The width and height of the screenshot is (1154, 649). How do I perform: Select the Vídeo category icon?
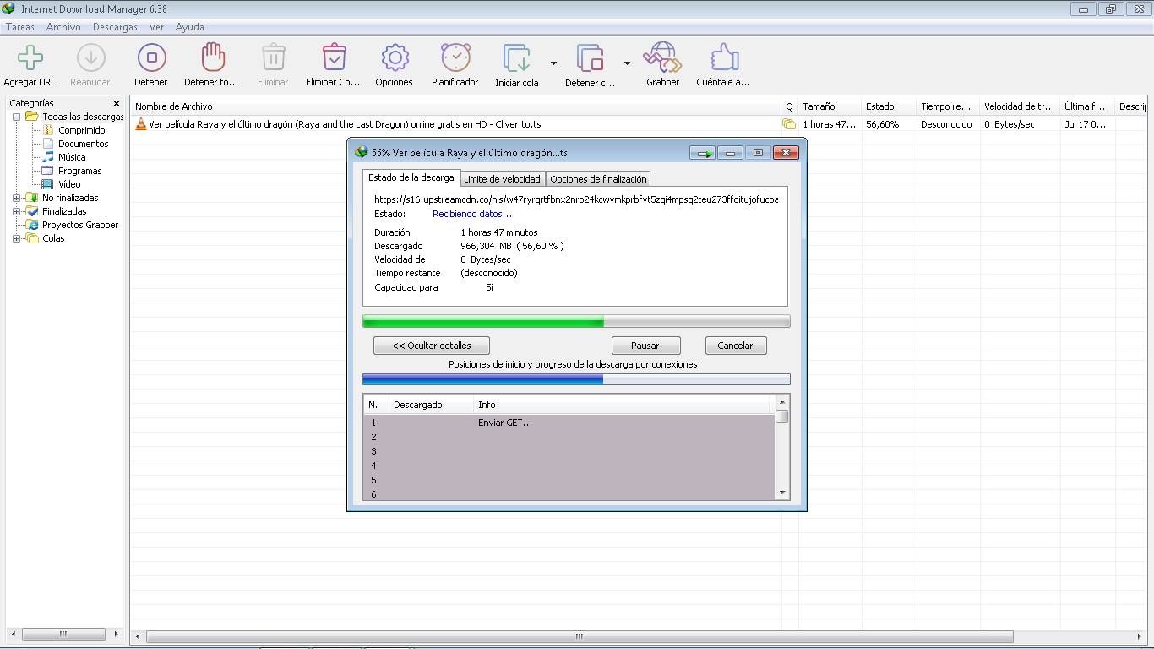click(x=48, y=184)
